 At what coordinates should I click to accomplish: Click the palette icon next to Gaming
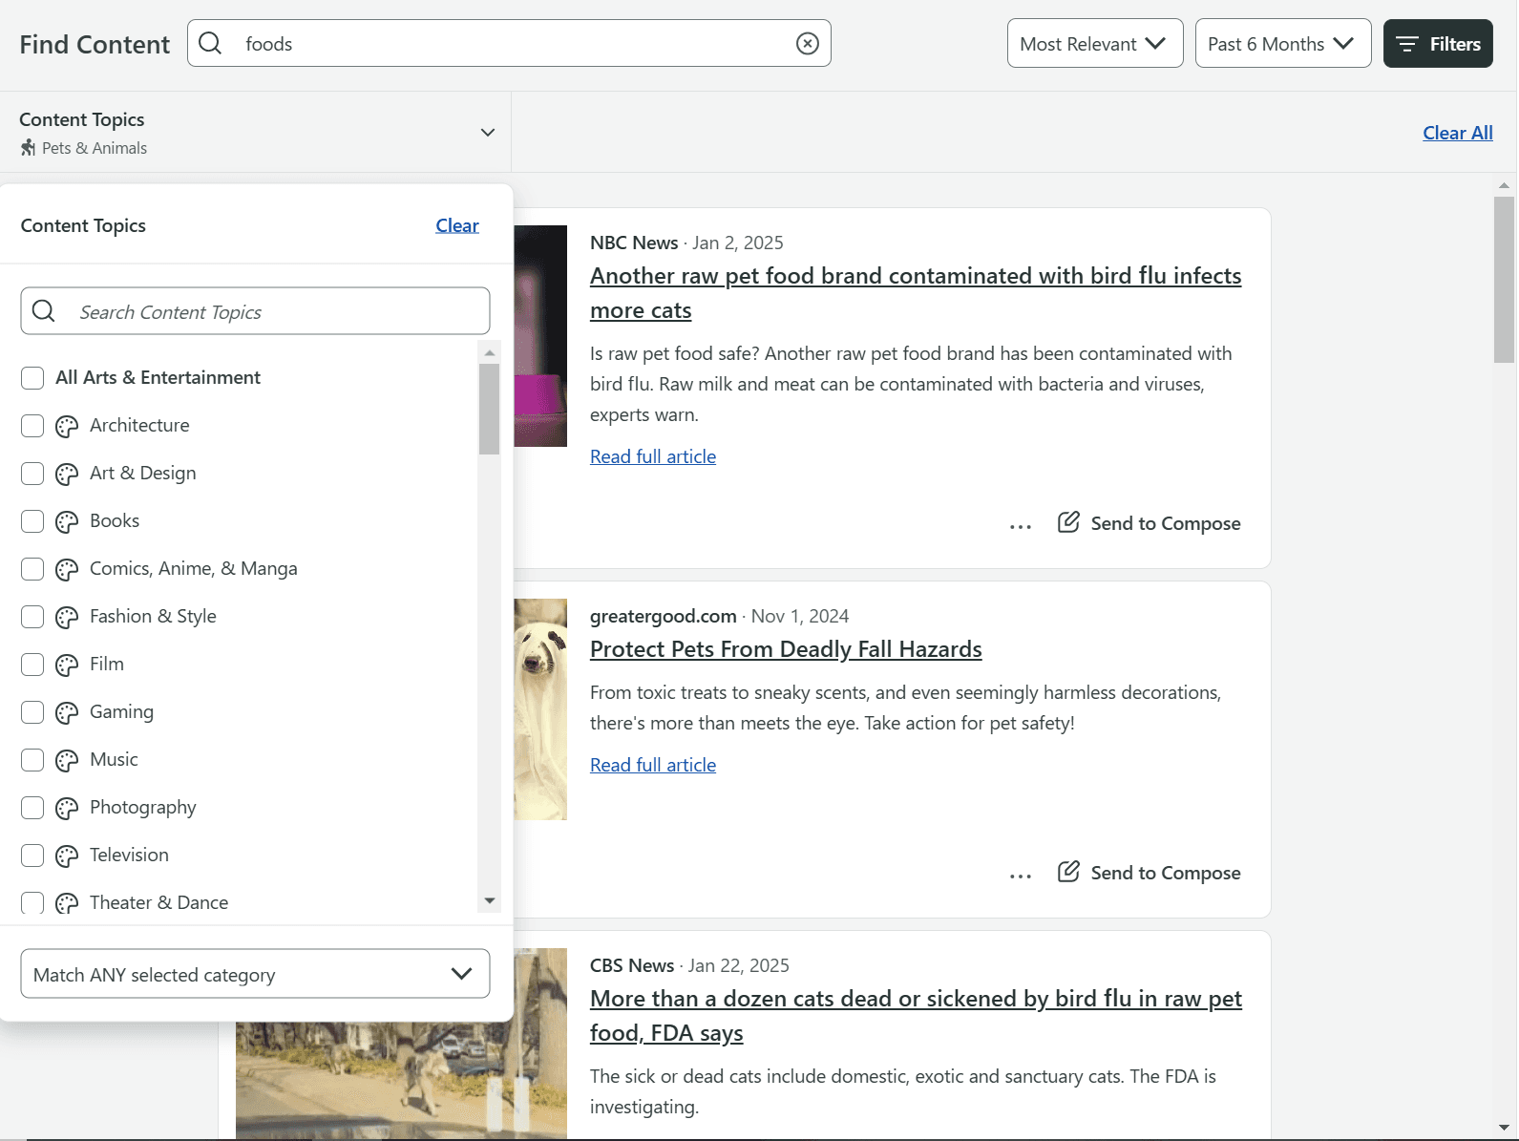67,712
